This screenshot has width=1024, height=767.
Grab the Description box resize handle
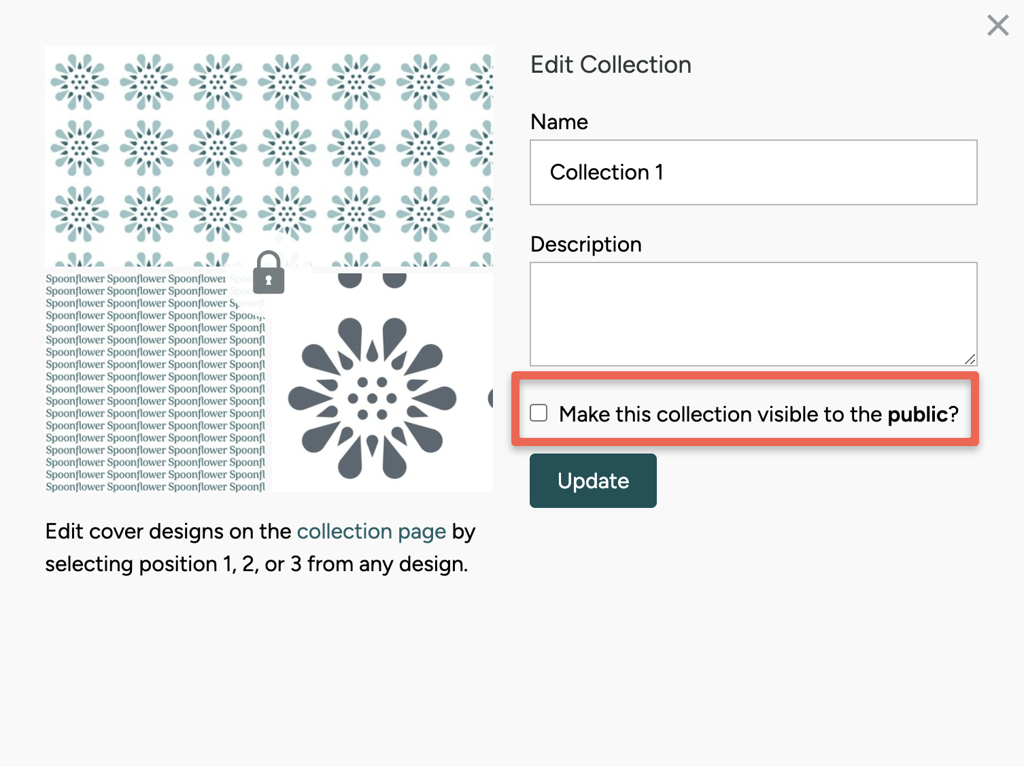tap(970, 359)
